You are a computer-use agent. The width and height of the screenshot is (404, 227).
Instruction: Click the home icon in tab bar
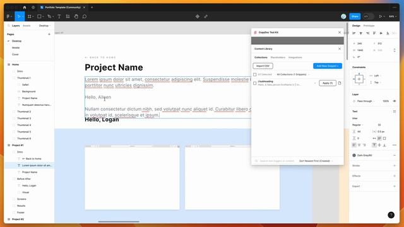tap(25, 8)
